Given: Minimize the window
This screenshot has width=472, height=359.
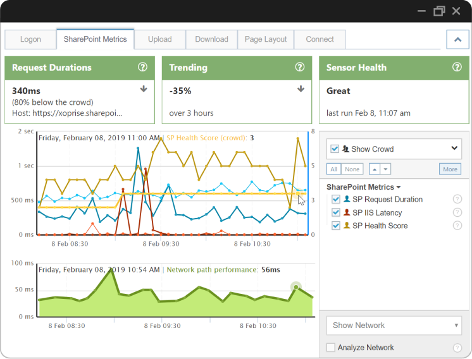Looking at the screenshot, I should click(x=421, y=11).
